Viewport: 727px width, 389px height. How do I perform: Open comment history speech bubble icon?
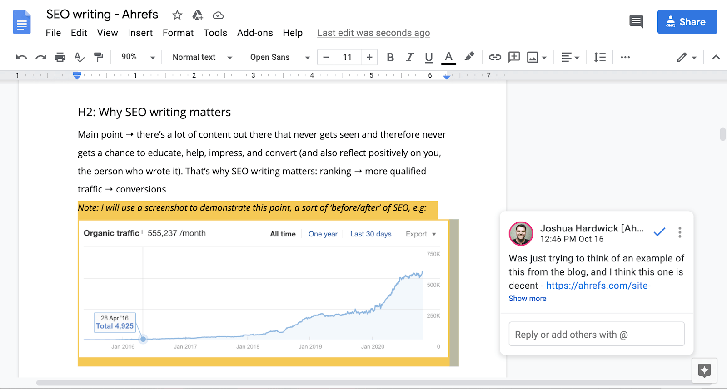tap(636, 21)
